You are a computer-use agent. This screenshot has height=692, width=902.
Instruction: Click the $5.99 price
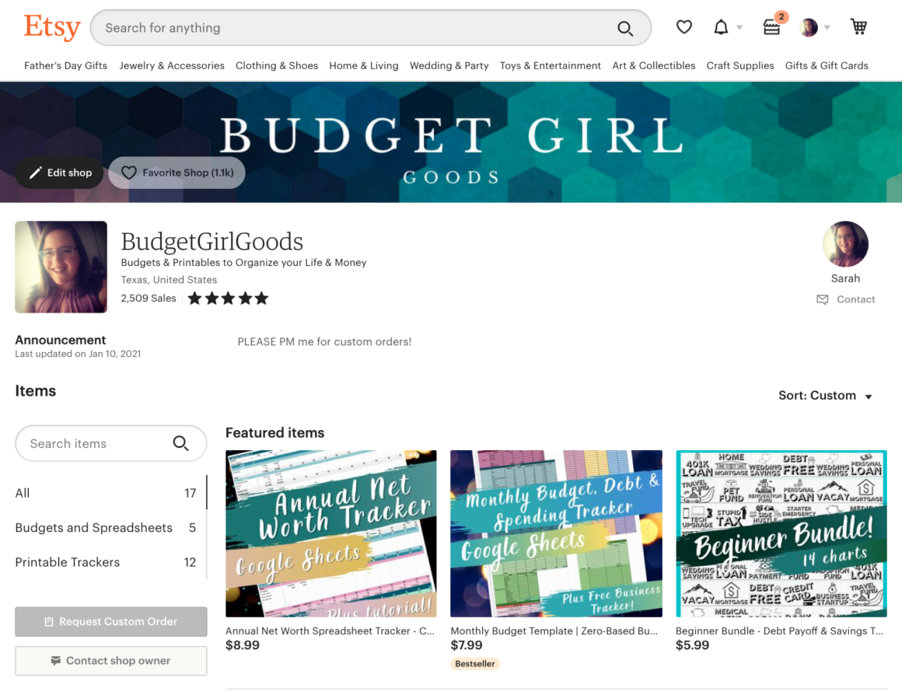(x=692, y=645)
